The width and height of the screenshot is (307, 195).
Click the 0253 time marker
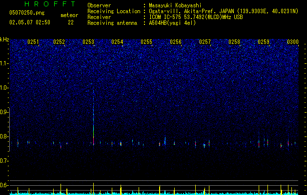tap(88, 42)
